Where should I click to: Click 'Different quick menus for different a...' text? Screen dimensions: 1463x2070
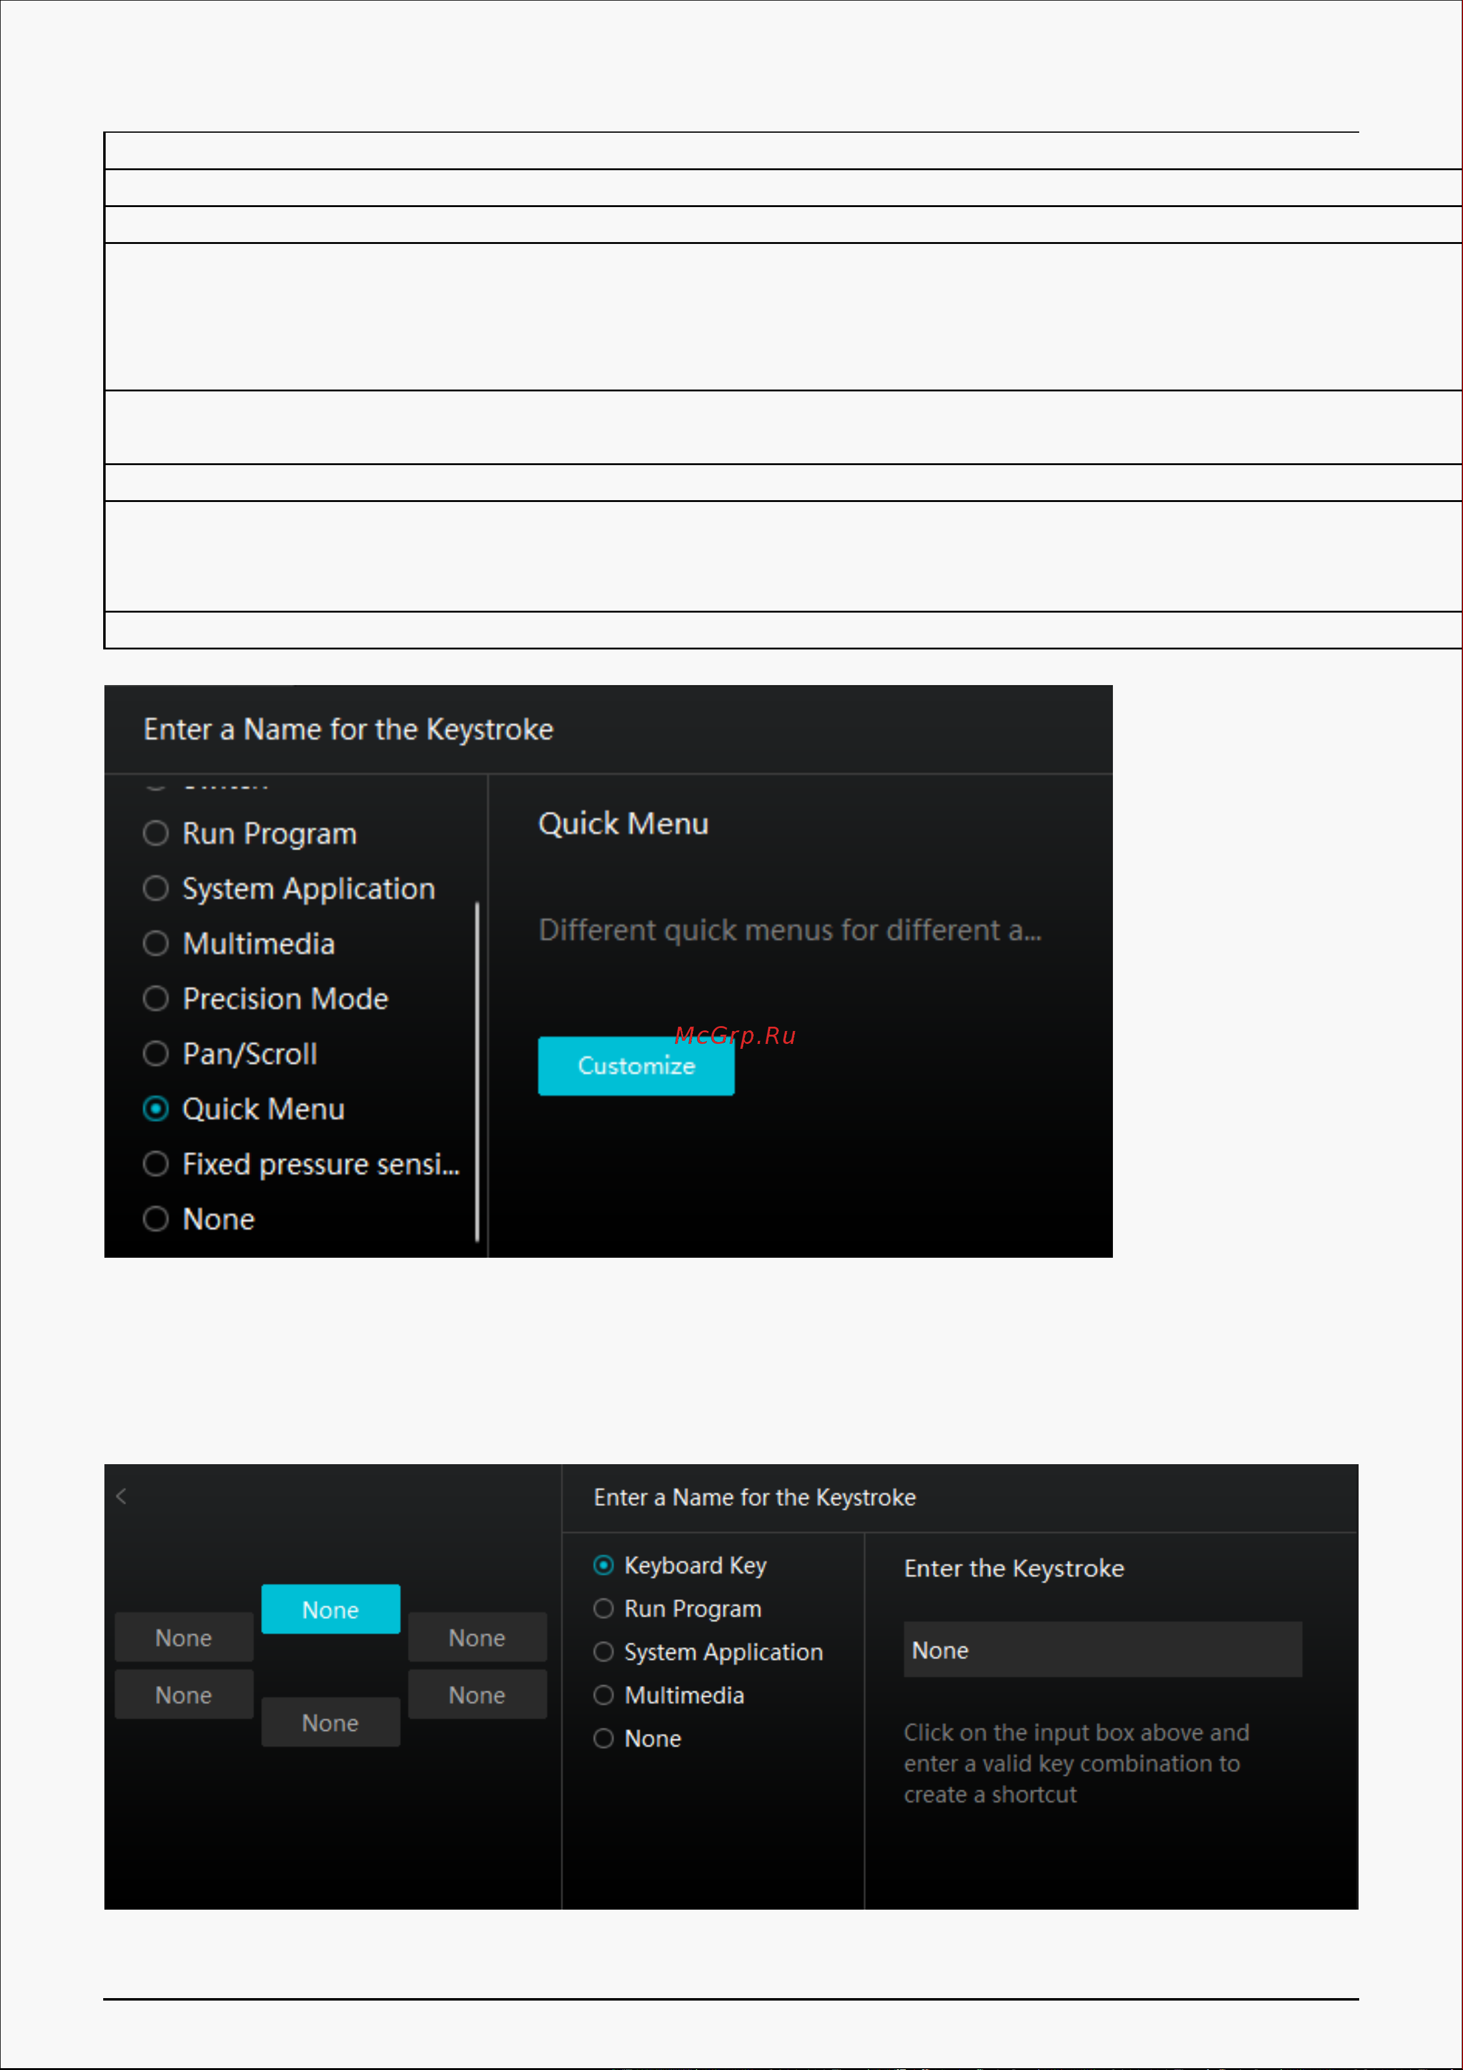pyautogui.click(x=790, y=930)
